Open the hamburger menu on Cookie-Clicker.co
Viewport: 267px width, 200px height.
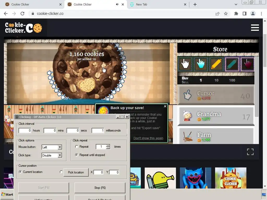point(255,28)
